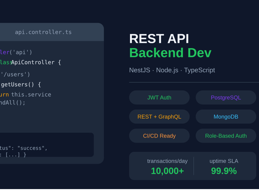Select the MongoDB pill
This screenshot has width=259, height=194.
pos(226,117)
